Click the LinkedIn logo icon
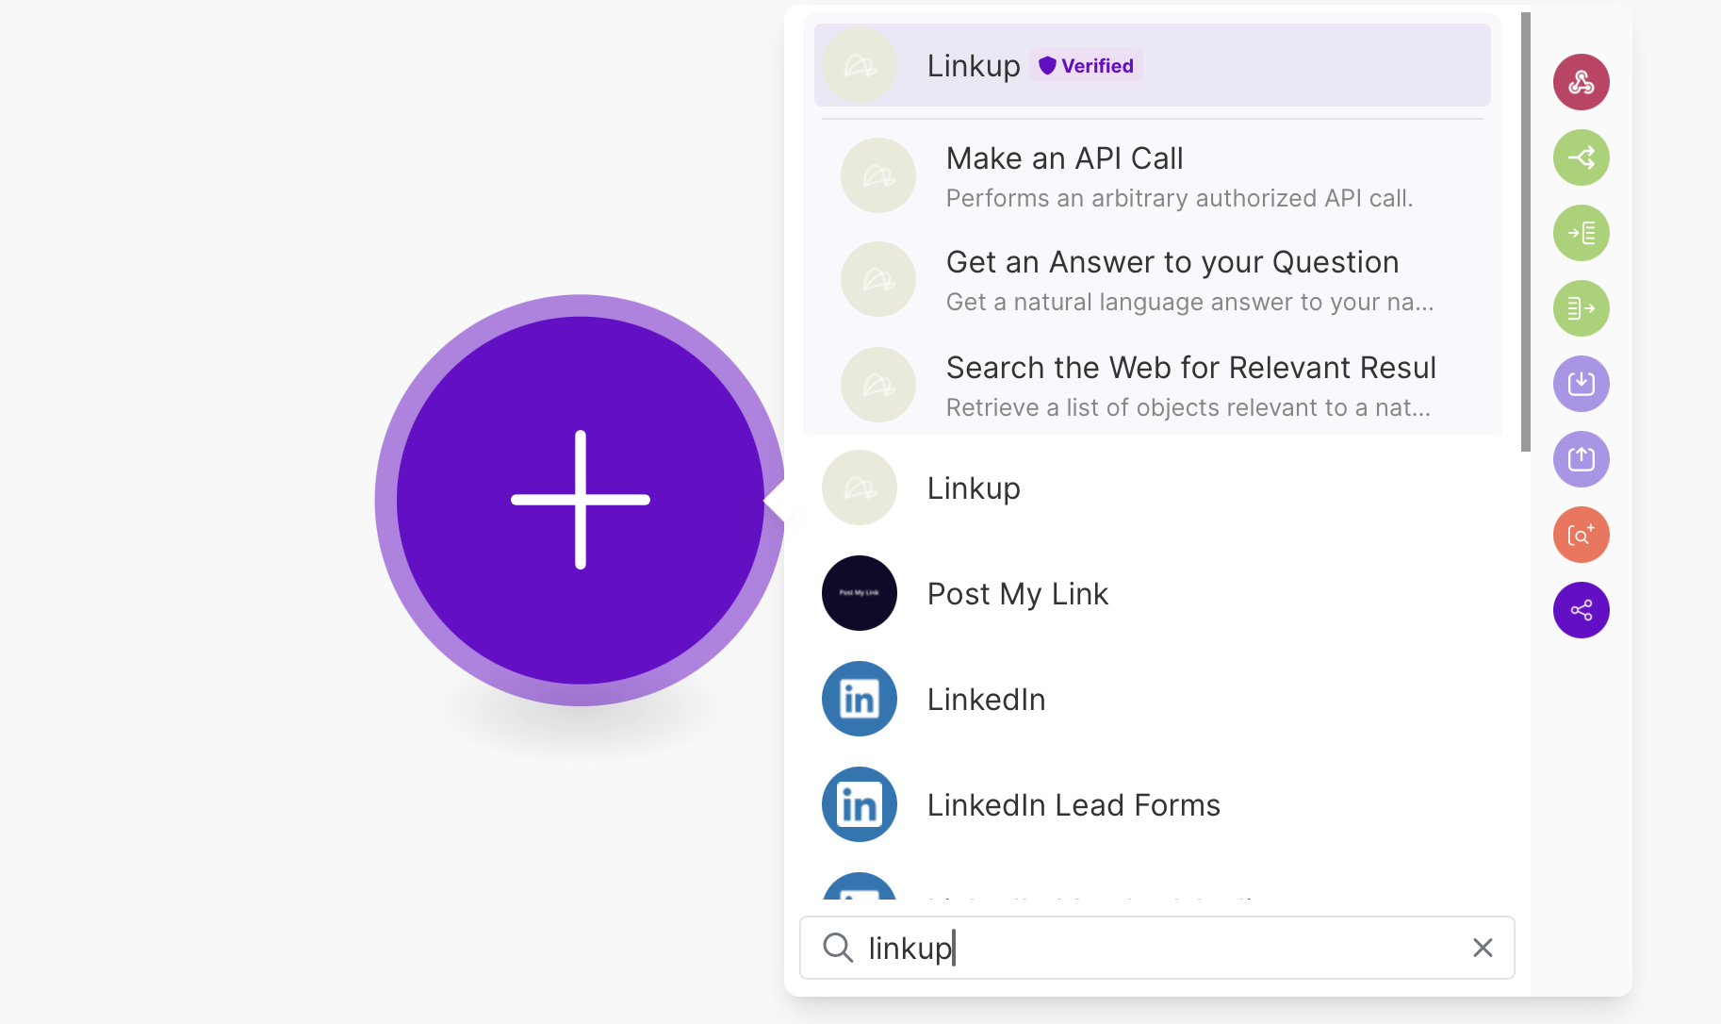 pyautogui.click(x=860, y=699)
